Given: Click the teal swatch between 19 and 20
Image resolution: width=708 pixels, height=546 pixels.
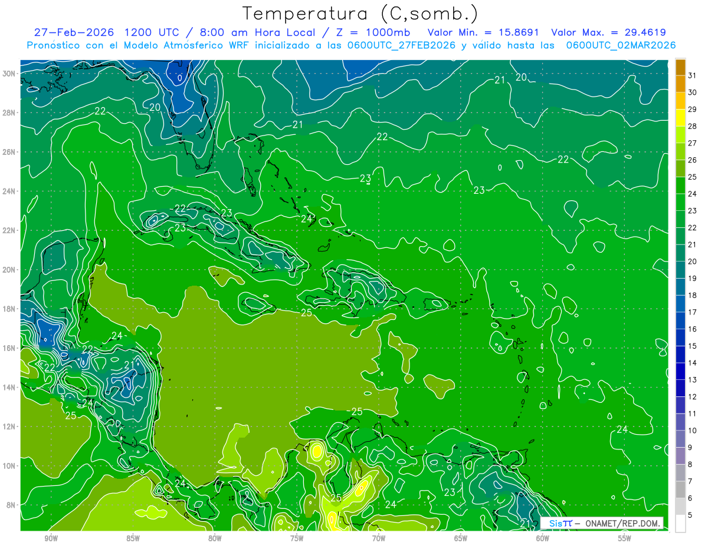Looking at the screenshot, I should pyautogui.click(x=680, y=270).
